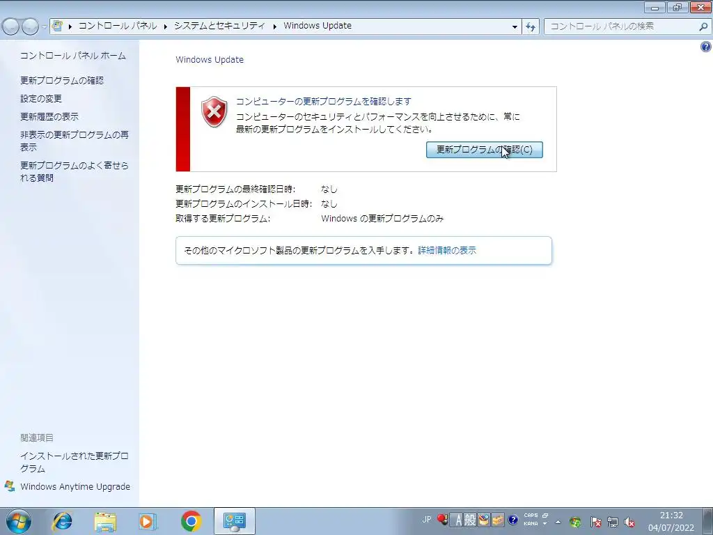The height and width of the screenshot is (535, 713).
Task: Click the 更新プログラムの確認(C) button
Action: pos(485,150)
